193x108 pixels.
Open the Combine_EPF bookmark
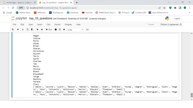point(139,13)
